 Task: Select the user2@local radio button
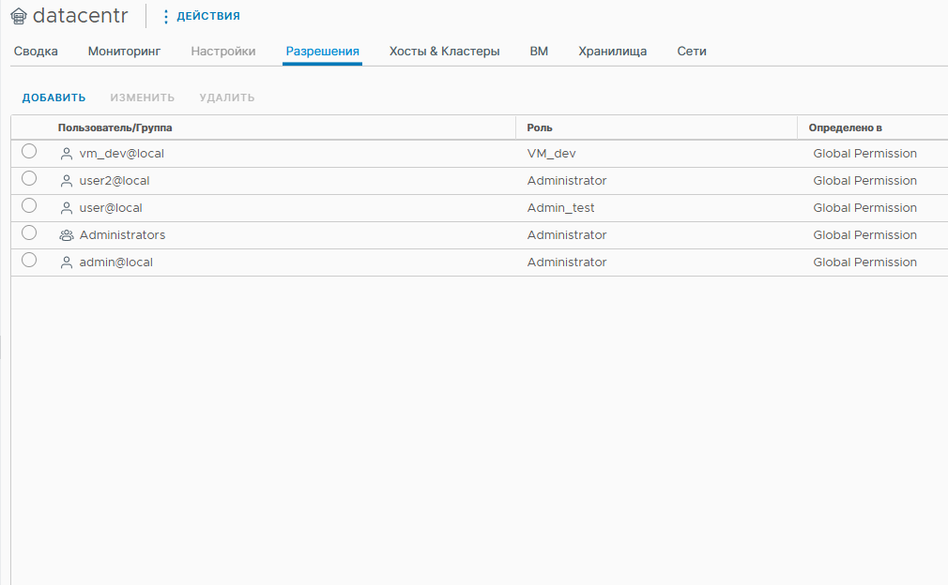29,179
